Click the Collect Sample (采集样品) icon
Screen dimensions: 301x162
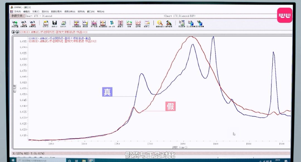[x=32, y=24]
